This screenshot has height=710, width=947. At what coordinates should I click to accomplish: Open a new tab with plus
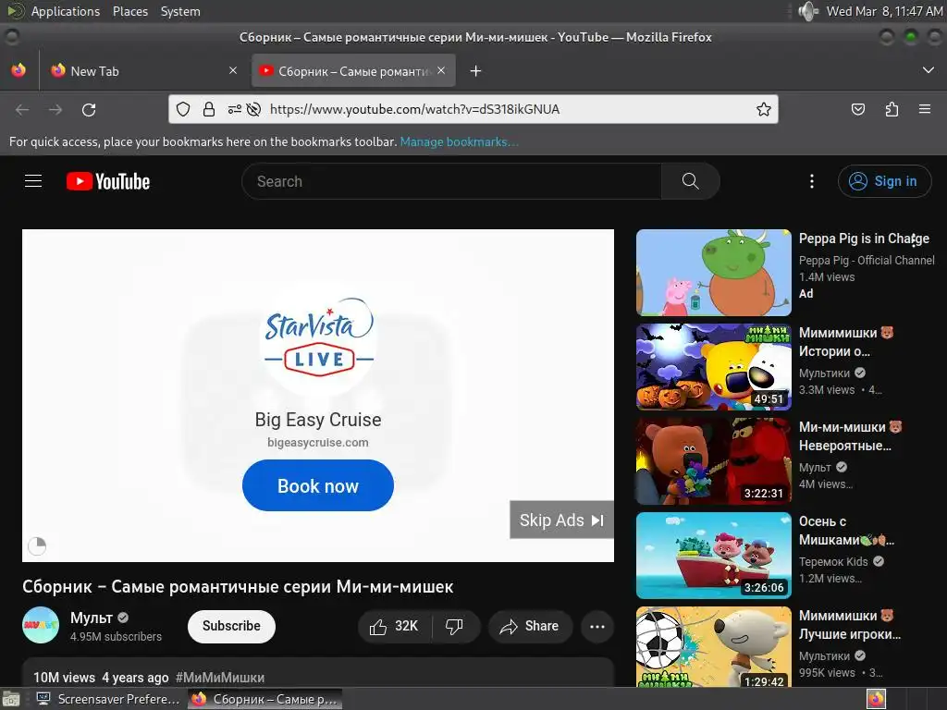(x=476, y=71)
